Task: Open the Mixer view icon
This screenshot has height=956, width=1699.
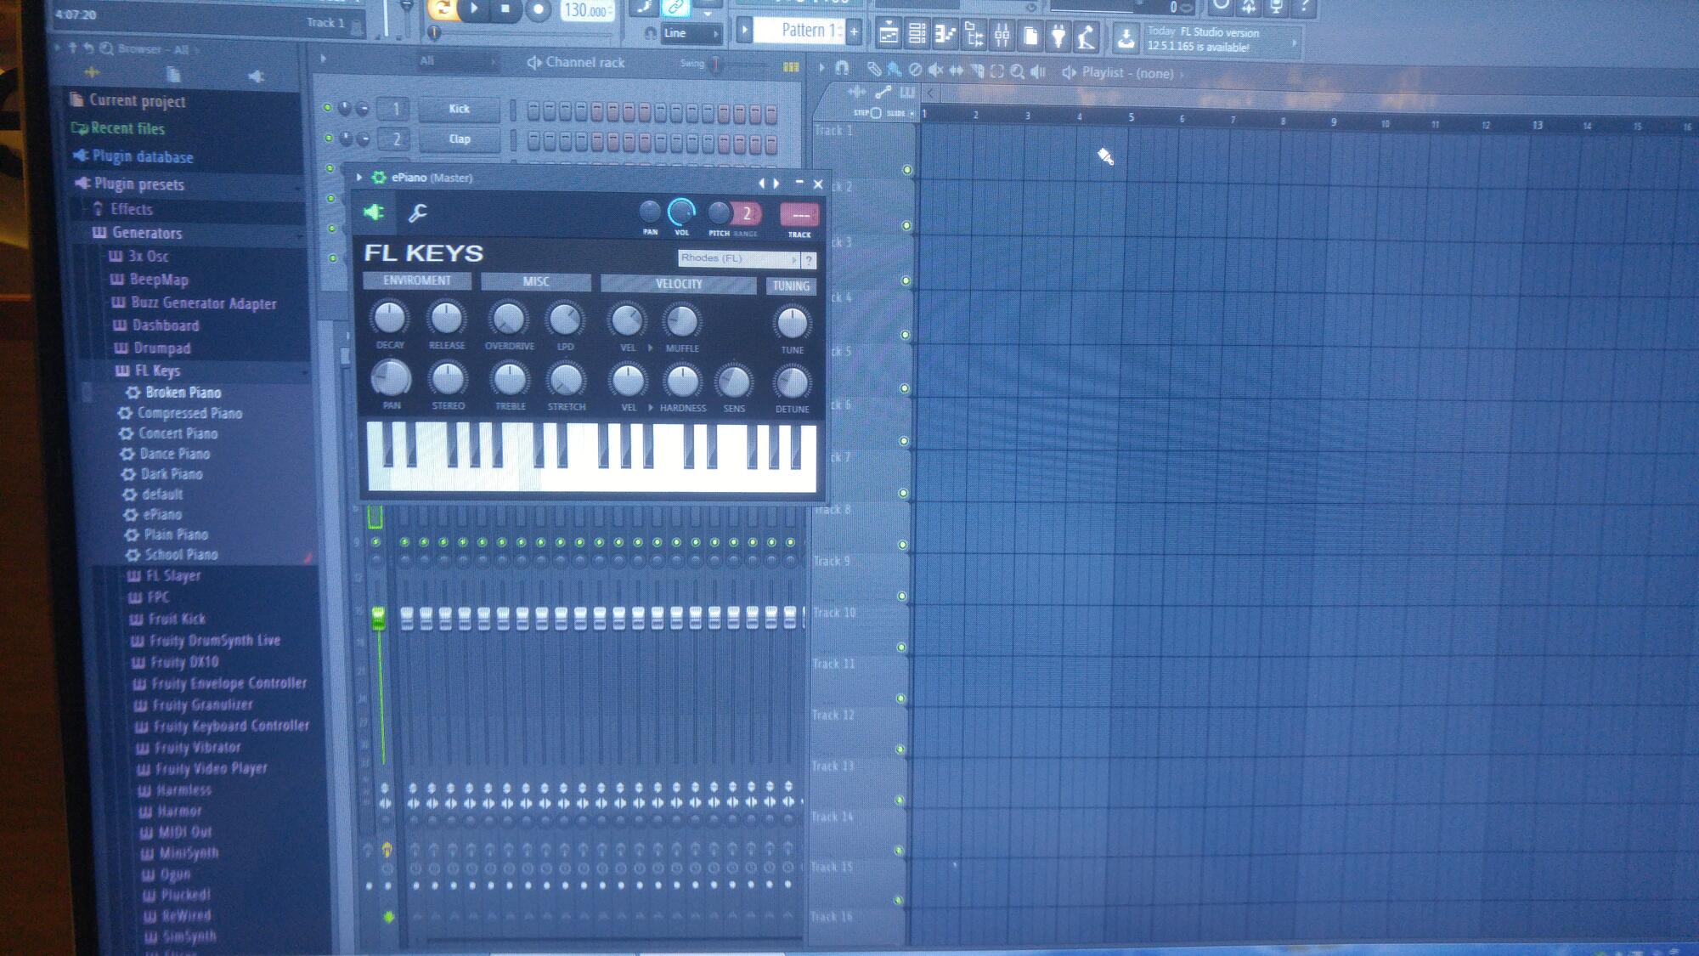Action: click(1002, 36)
